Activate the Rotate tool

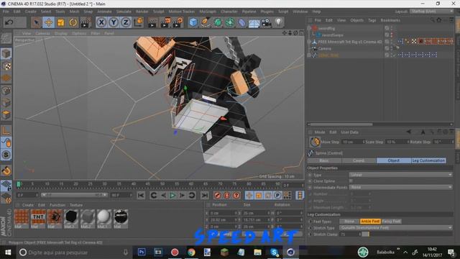[x=73, y=22]
